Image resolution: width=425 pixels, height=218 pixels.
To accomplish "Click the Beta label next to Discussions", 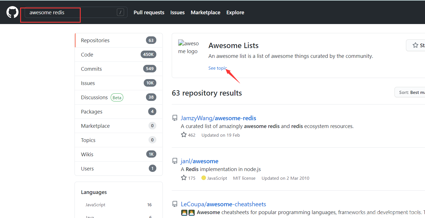I will coord(117,98).
